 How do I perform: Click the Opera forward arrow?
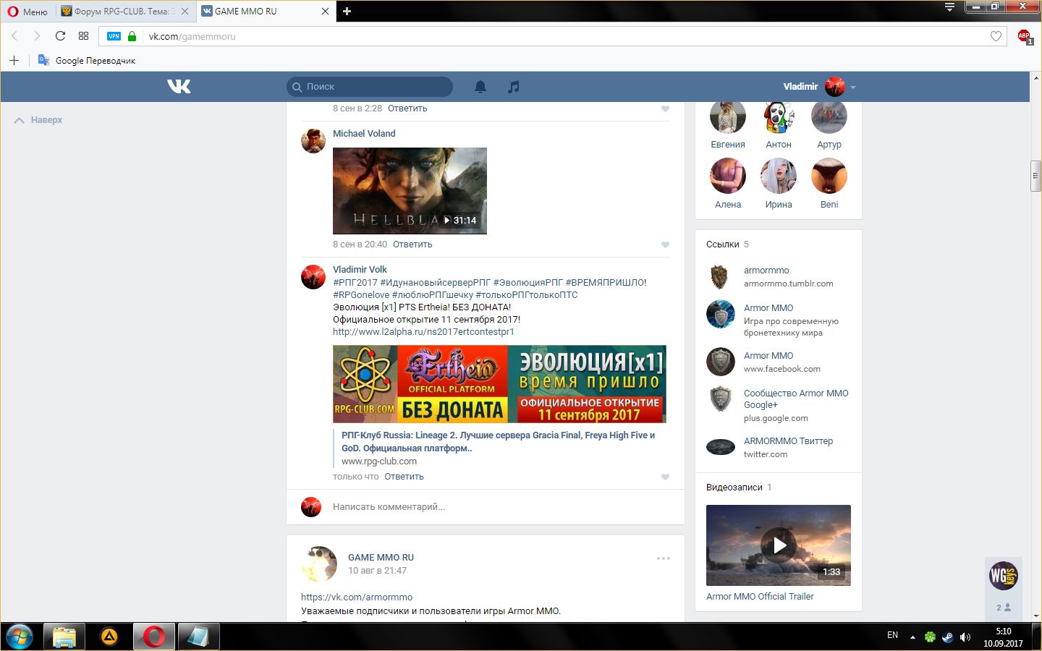37,36
